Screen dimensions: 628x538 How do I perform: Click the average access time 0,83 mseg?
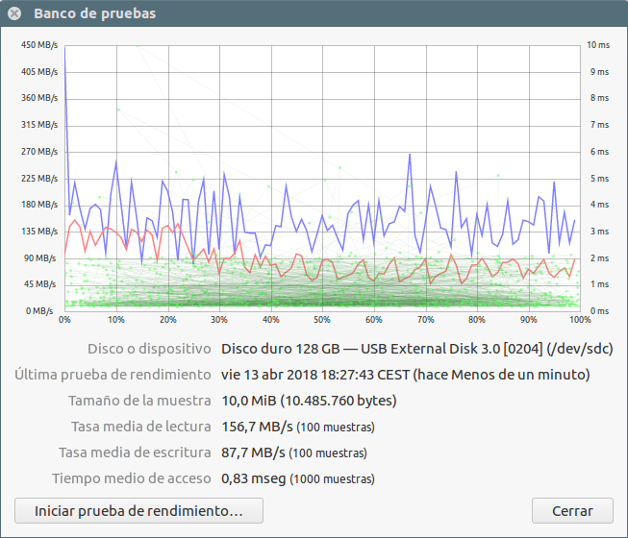[257, 478]
